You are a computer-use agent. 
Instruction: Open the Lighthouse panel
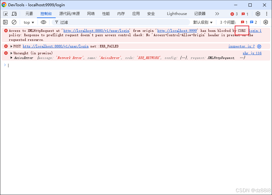(177, 14)
